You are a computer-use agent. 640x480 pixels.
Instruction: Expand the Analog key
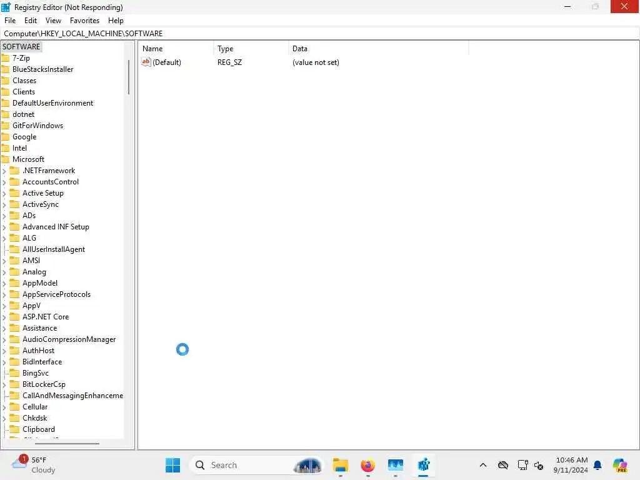(x=4, y=272)
